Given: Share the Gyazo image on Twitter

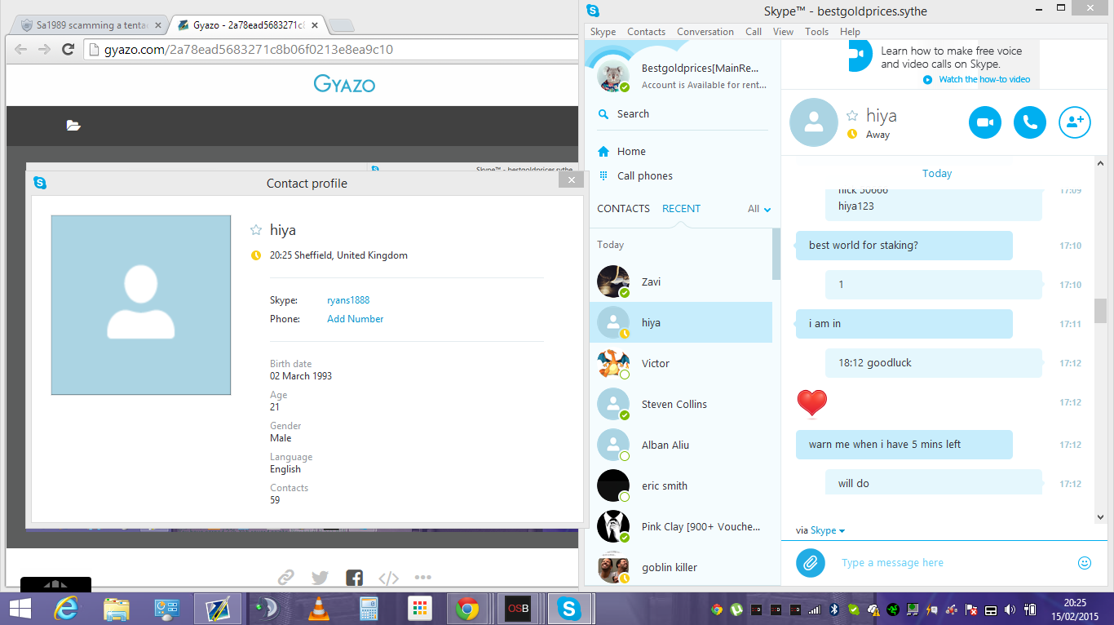Looking at the screenshot, I should (x=320, y=578).
